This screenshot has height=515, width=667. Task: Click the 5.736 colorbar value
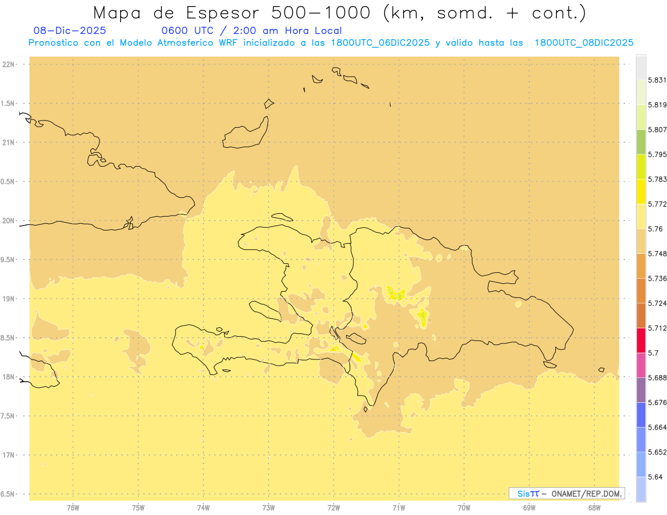[658, 278]
